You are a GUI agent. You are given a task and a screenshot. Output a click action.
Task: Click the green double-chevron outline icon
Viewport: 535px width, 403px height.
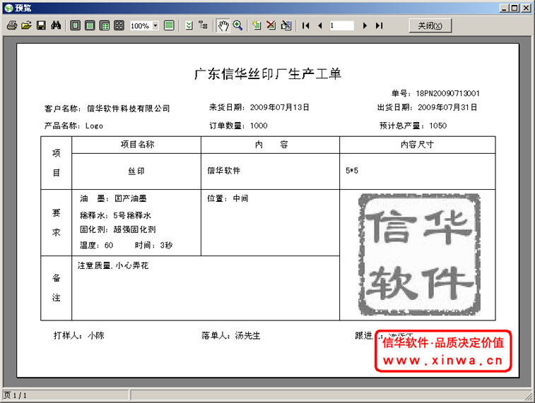point(189,25)
